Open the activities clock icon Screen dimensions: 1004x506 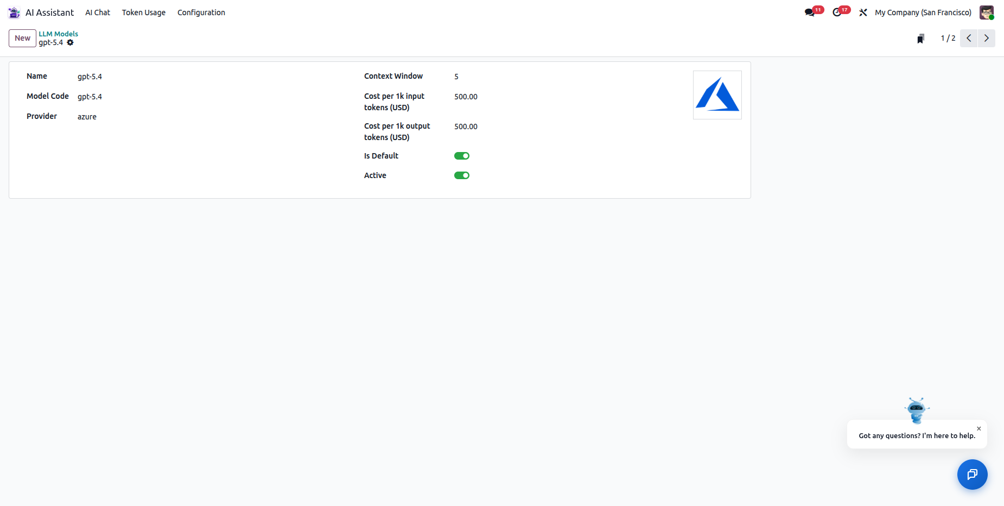pyautogui.click(x=837, y=12)
